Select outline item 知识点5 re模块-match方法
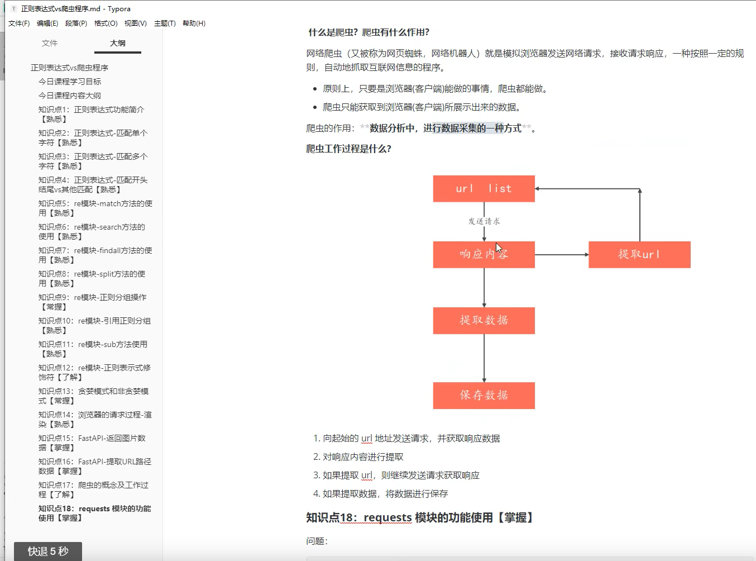The height and width of the screenshot is (561, 756). 95,208
